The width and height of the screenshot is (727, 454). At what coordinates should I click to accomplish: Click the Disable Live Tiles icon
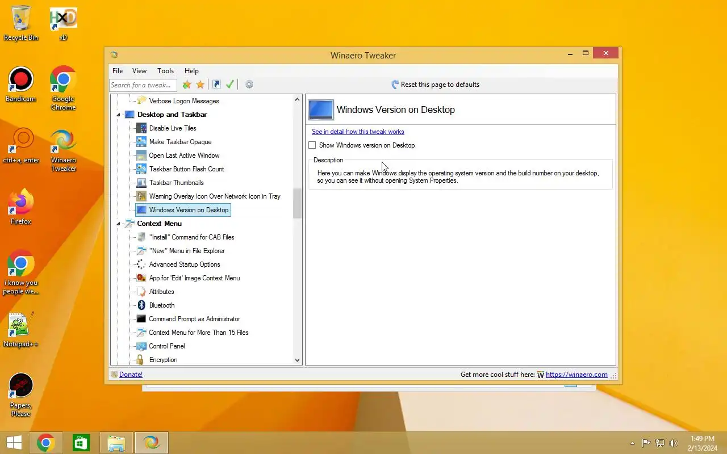click(141, 128)
